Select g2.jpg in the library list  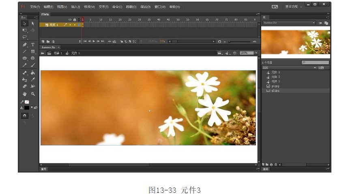tap(275, 91)
